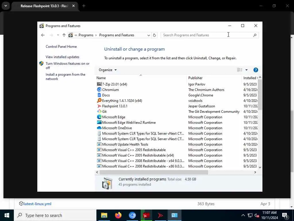The height and width of the screenshot is (221, 294).
Task: Click the 7-Zip program icon
Action: click(x=99, y=84)
